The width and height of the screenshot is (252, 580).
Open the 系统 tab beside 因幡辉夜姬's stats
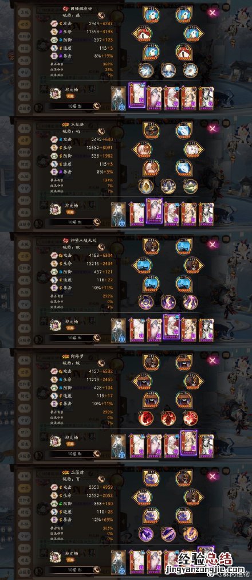coord(23,11)
